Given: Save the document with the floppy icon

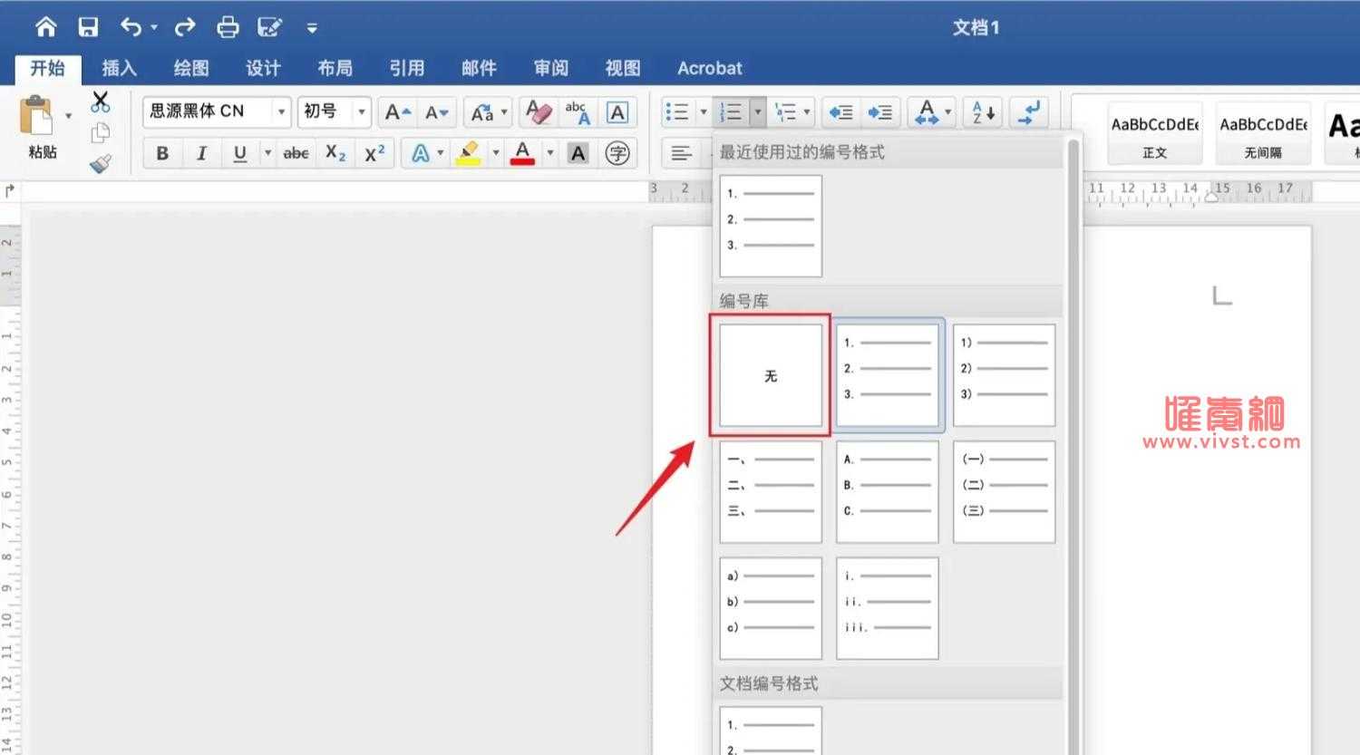Looking at the screenshot, I should (x=88, y=27).
